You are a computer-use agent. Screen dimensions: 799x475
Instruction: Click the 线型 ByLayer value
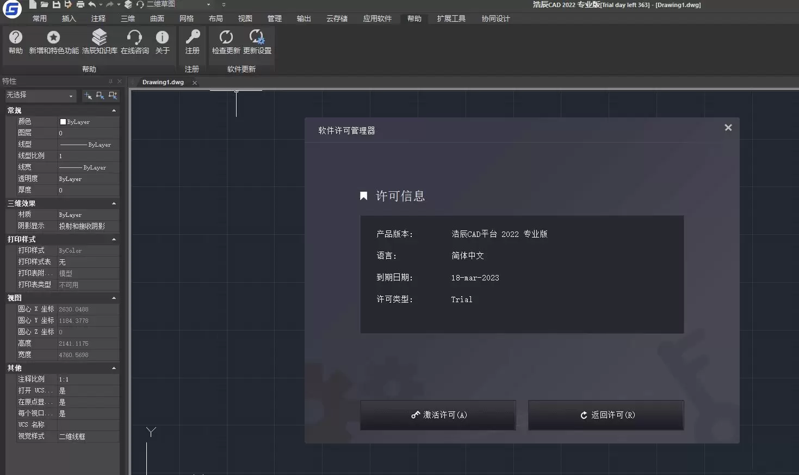pos(88,145)
